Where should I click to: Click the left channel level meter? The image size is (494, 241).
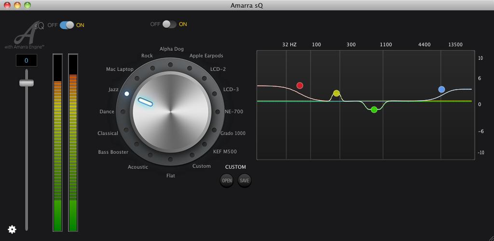point(58,143)
